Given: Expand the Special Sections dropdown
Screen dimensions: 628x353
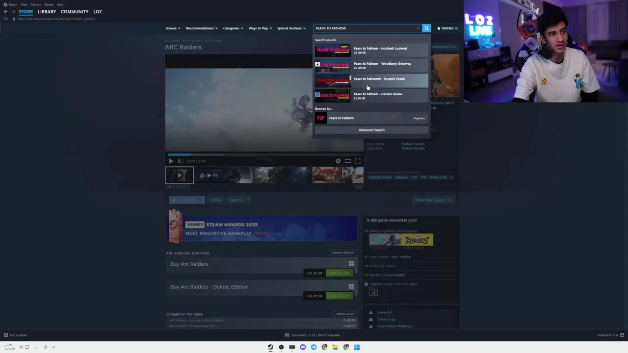Looking at the screenshot, I should pyautogui.click(x=291, y=28).
